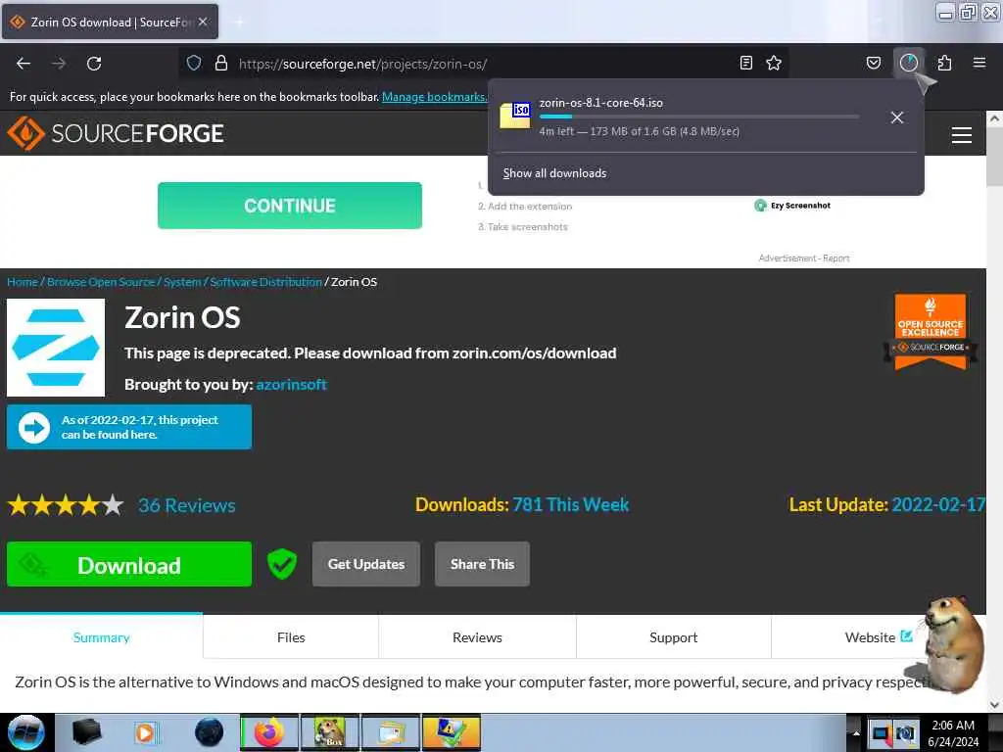Open the Save to Pocket icon

[x=874, y=63]
